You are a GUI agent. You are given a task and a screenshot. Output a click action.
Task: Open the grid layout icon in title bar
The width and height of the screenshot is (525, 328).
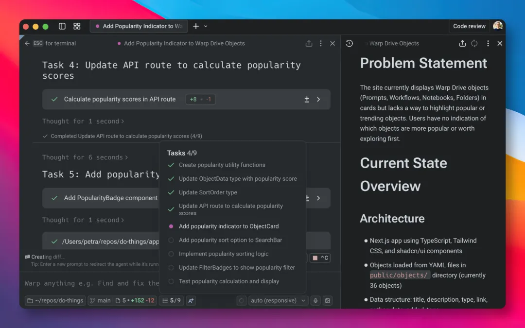click(x=77, y=26)
